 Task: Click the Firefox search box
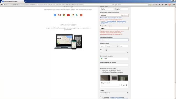132,5
